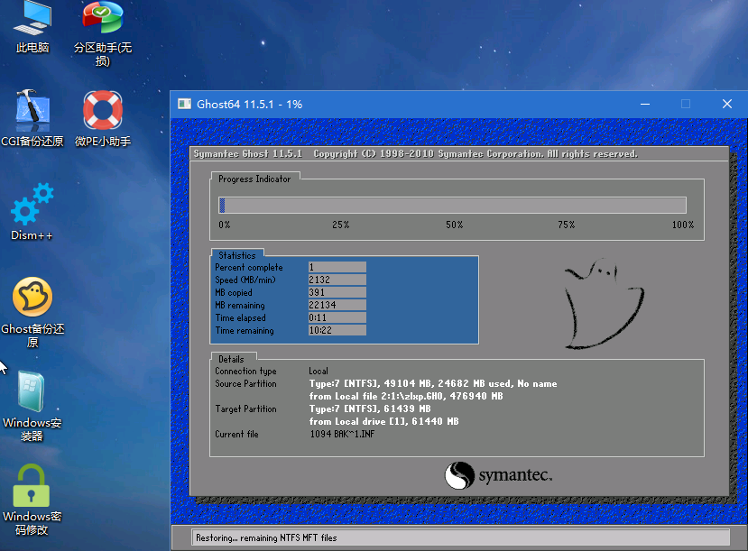Launch the 分区助手(无损) partition tool icon
Viewport: 748px width, 551px height.
103,33
